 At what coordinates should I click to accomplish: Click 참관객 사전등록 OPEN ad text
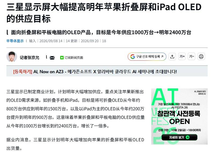179,118
